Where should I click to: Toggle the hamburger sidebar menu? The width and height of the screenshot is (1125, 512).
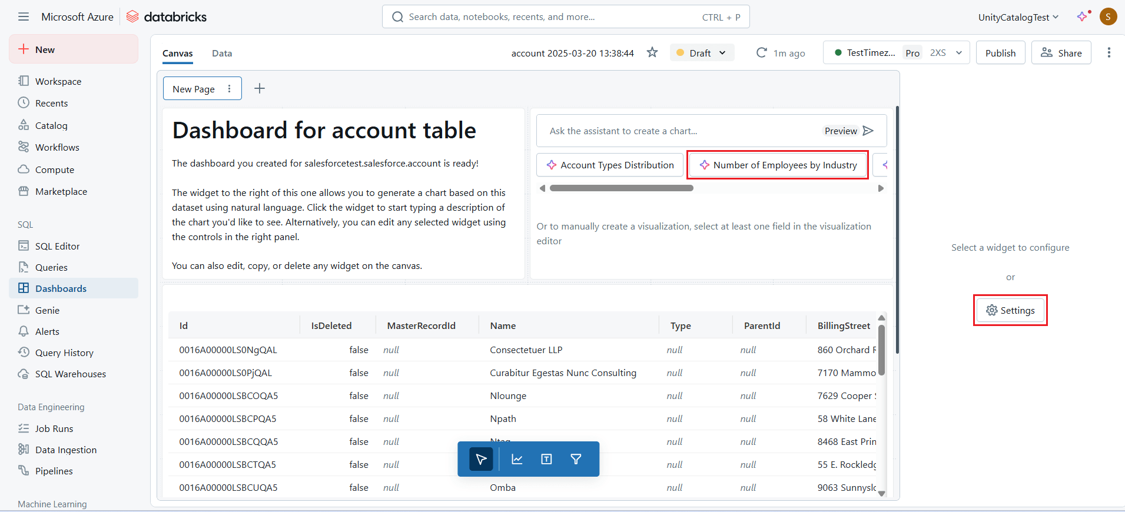(24, 16)
